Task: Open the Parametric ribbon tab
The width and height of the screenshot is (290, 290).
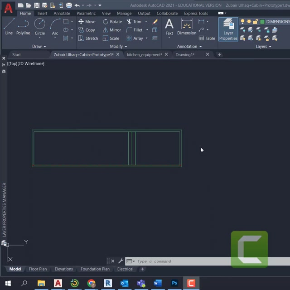Action: [86, 13]
